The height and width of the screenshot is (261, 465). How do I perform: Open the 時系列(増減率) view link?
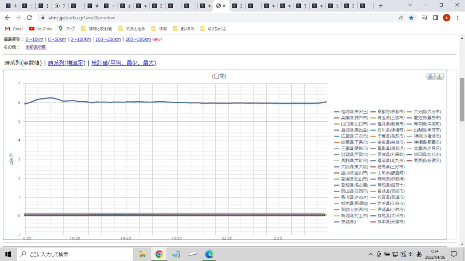67,63
